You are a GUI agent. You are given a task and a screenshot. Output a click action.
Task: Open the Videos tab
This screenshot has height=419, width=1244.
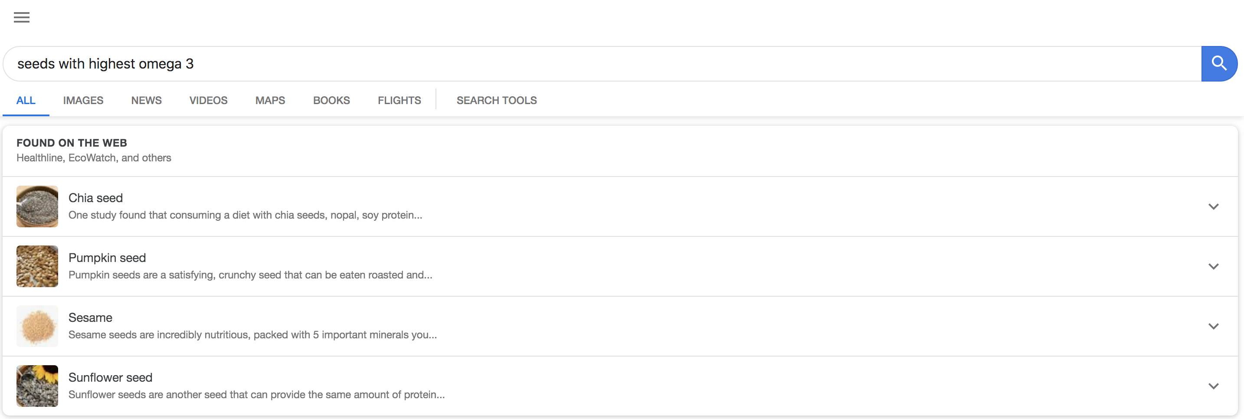pyautogui.click(x=208, y=100)
